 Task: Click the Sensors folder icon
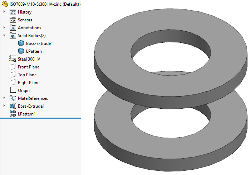(x=13, y=20)
